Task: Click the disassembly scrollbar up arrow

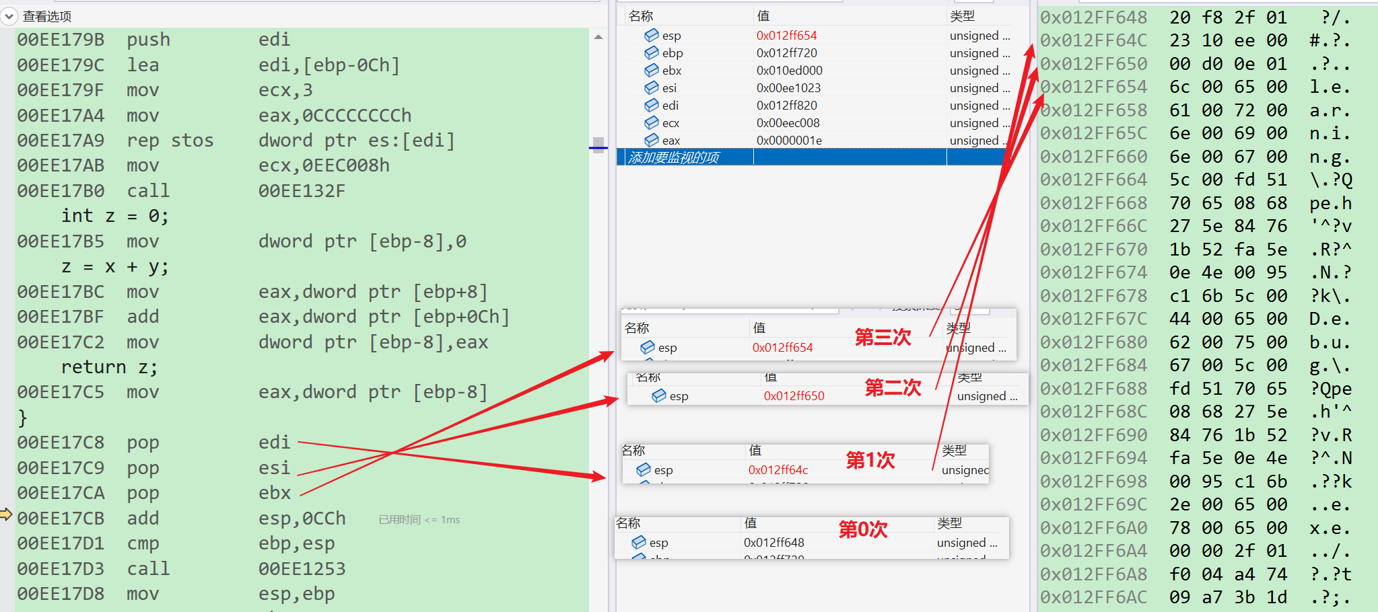Action: click(598, 37)
